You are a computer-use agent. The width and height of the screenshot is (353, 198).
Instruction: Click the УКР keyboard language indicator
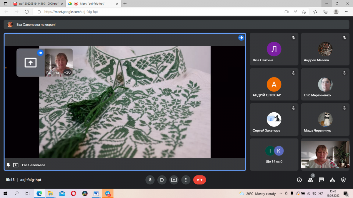pyautogui.click(x=321, y=194)
